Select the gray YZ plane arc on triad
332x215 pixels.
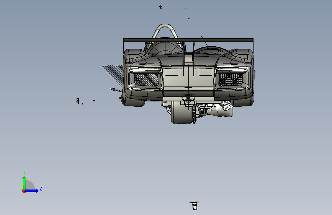tap(29, 186)
